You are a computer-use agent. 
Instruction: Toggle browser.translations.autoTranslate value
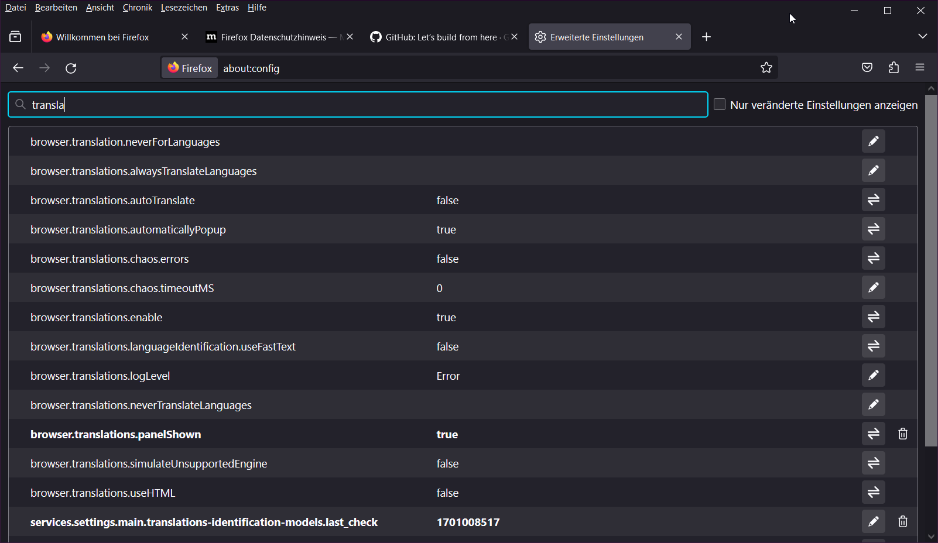(x=873, y=200)
